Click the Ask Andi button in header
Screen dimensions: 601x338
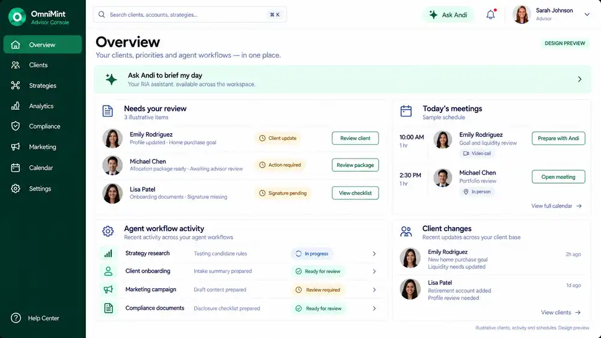[448, 14]
